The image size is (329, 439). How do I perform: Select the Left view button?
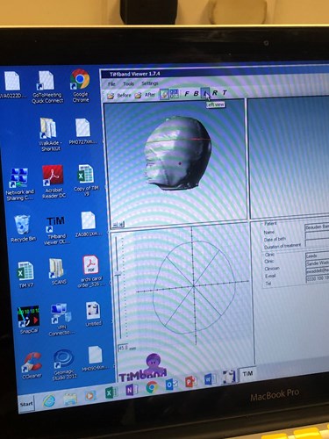point(205,93)
